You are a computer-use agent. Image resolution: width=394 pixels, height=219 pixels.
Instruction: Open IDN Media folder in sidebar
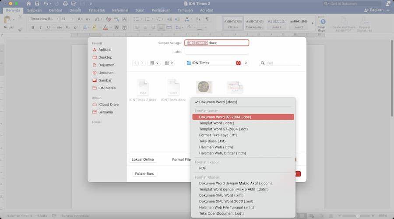coord(104,88)
